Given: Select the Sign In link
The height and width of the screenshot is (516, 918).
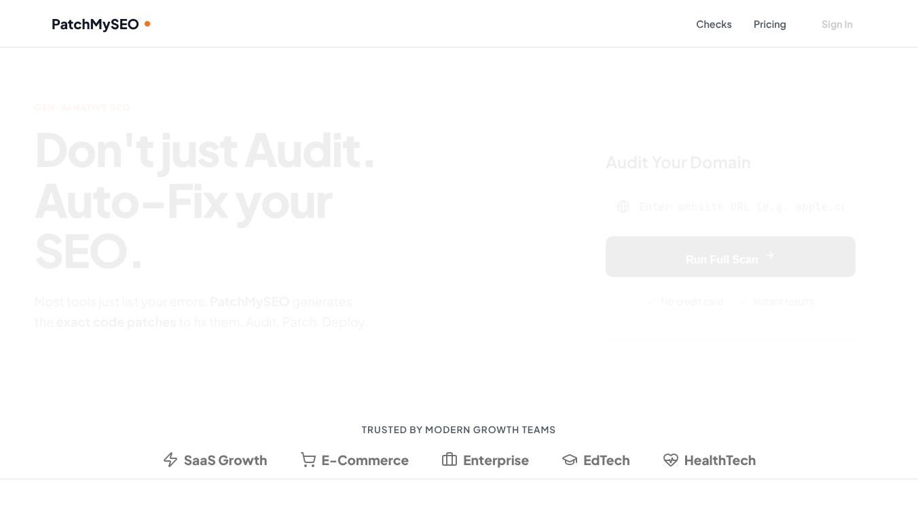Looking at the screenshot, I should coord(837,24).
